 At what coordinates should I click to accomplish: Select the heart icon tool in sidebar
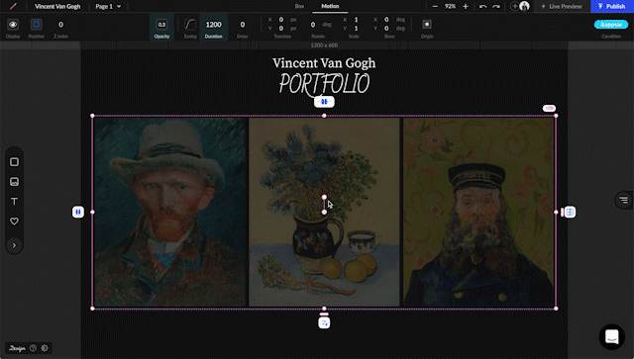point(14,222)
